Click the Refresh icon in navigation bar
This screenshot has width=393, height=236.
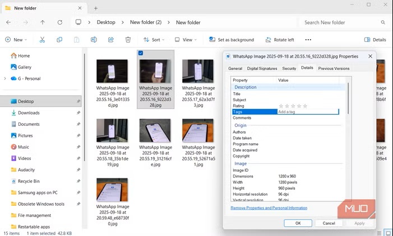click(59, 22)
